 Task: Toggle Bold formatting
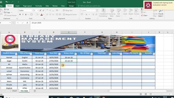(20, 14)
